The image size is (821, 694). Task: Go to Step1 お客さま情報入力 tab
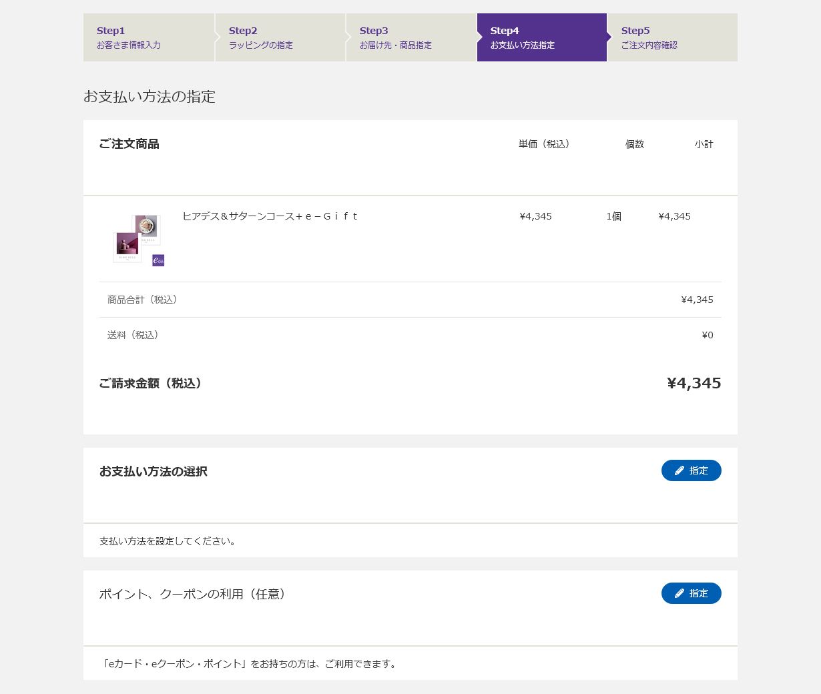point(149,37)
